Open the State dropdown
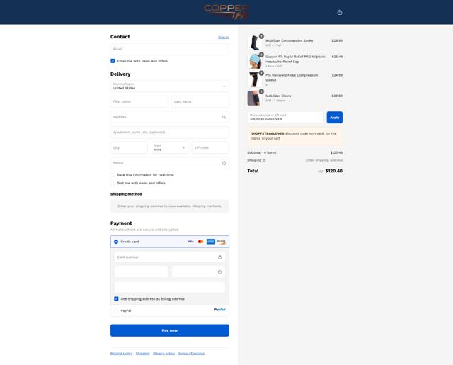 (x=170, y=148)
